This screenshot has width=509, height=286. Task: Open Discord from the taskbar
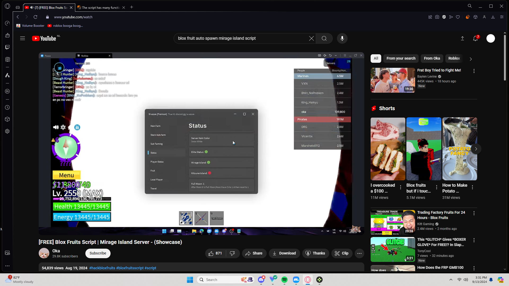click(261, 280)
